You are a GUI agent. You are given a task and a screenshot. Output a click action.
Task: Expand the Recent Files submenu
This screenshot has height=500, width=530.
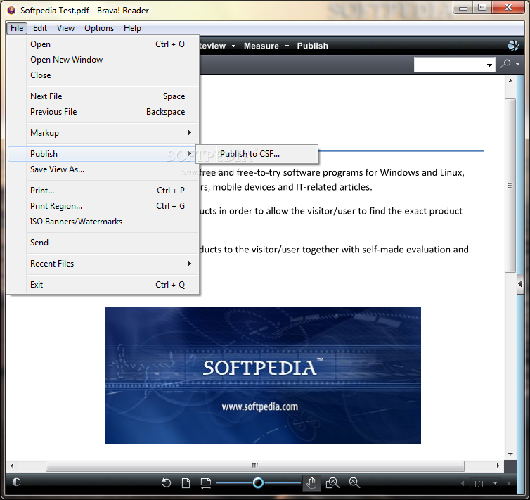[103, 264]
